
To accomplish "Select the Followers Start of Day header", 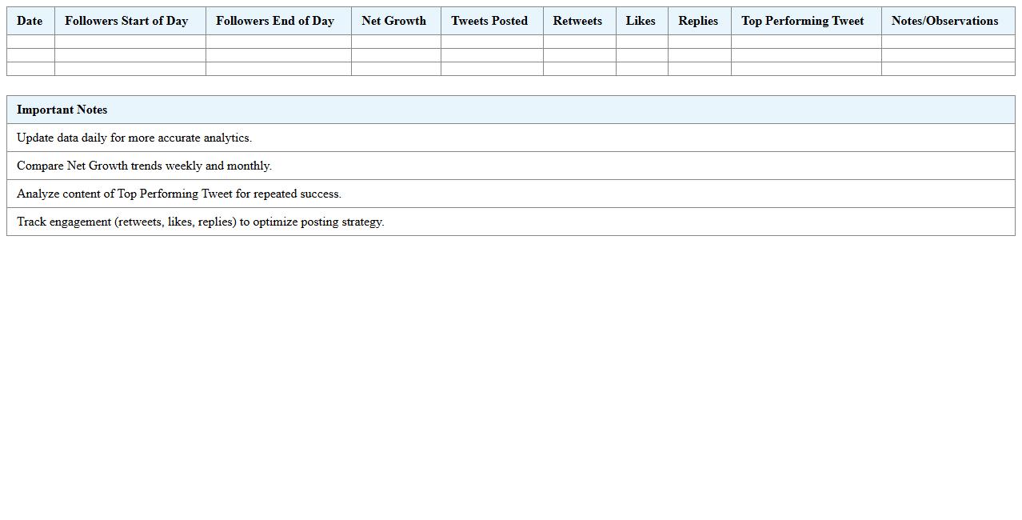I will pos(126,21).
